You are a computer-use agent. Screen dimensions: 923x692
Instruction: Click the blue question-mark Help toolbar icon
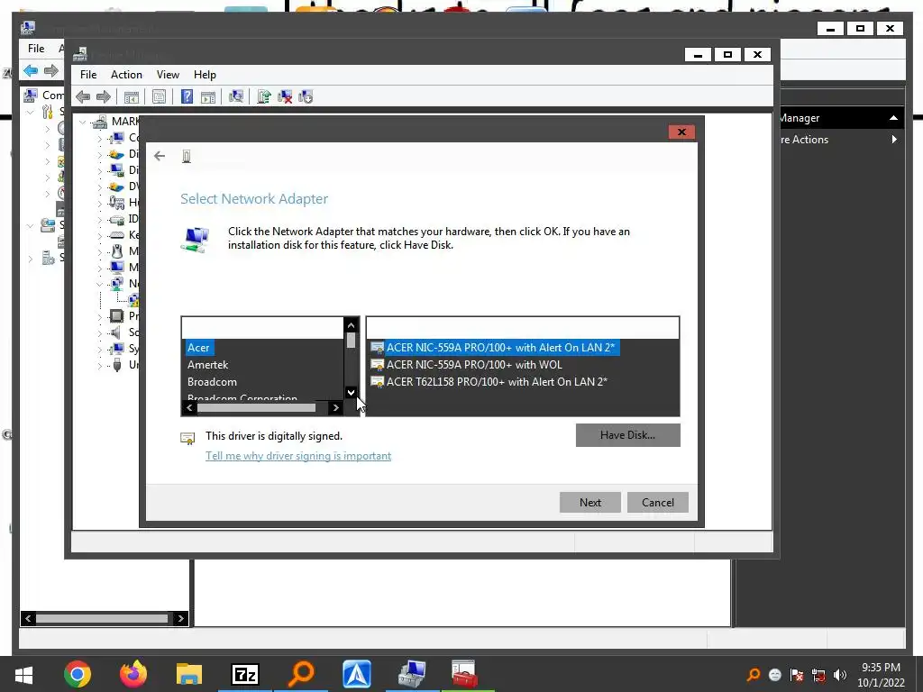[187, 97]
